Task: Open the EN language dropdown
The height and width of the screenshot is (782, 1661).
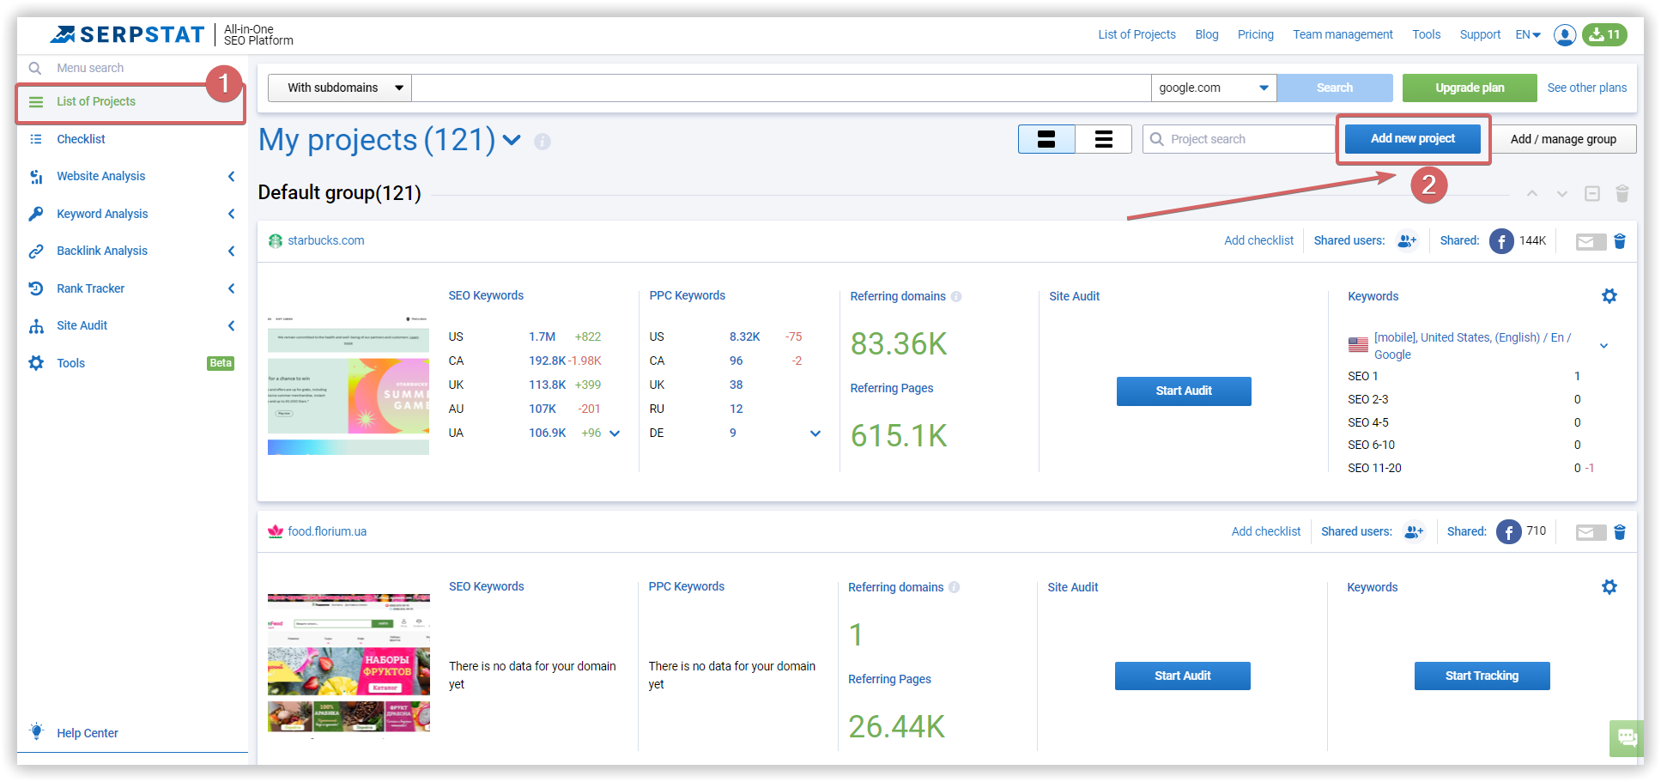Action: click(1528, 34)
